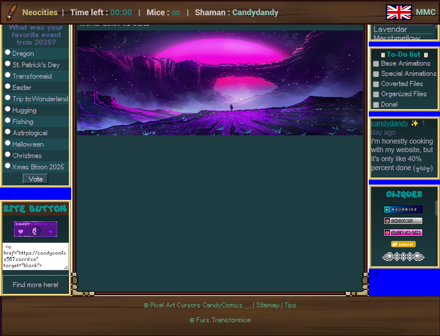Select Trip to Wonderland poll option
The width and height of the screenshot is (440, 336).
tap(7, 98)
